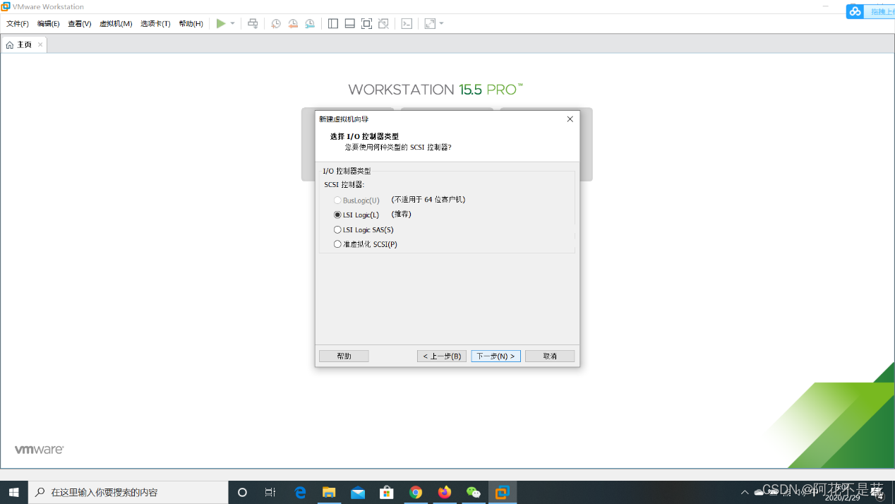Expand the stretch display dropdown arrow
The height and width of the screenshot is (504, 895).
click(x=442, y=23)
